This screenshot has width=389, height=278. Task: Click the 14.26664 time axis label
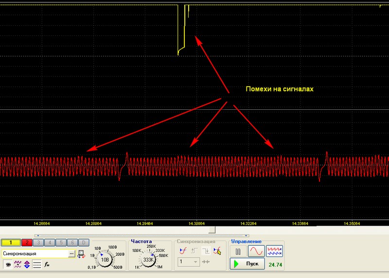coord(42,224)
